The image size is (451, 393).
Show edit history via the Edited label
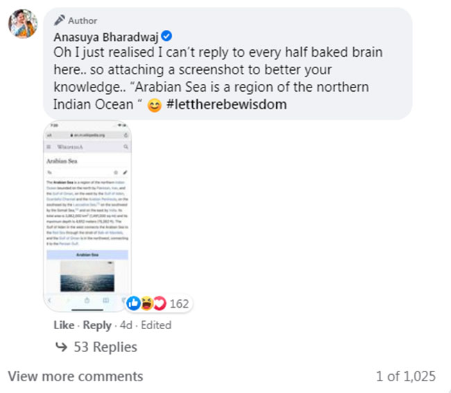click(155, 325)
